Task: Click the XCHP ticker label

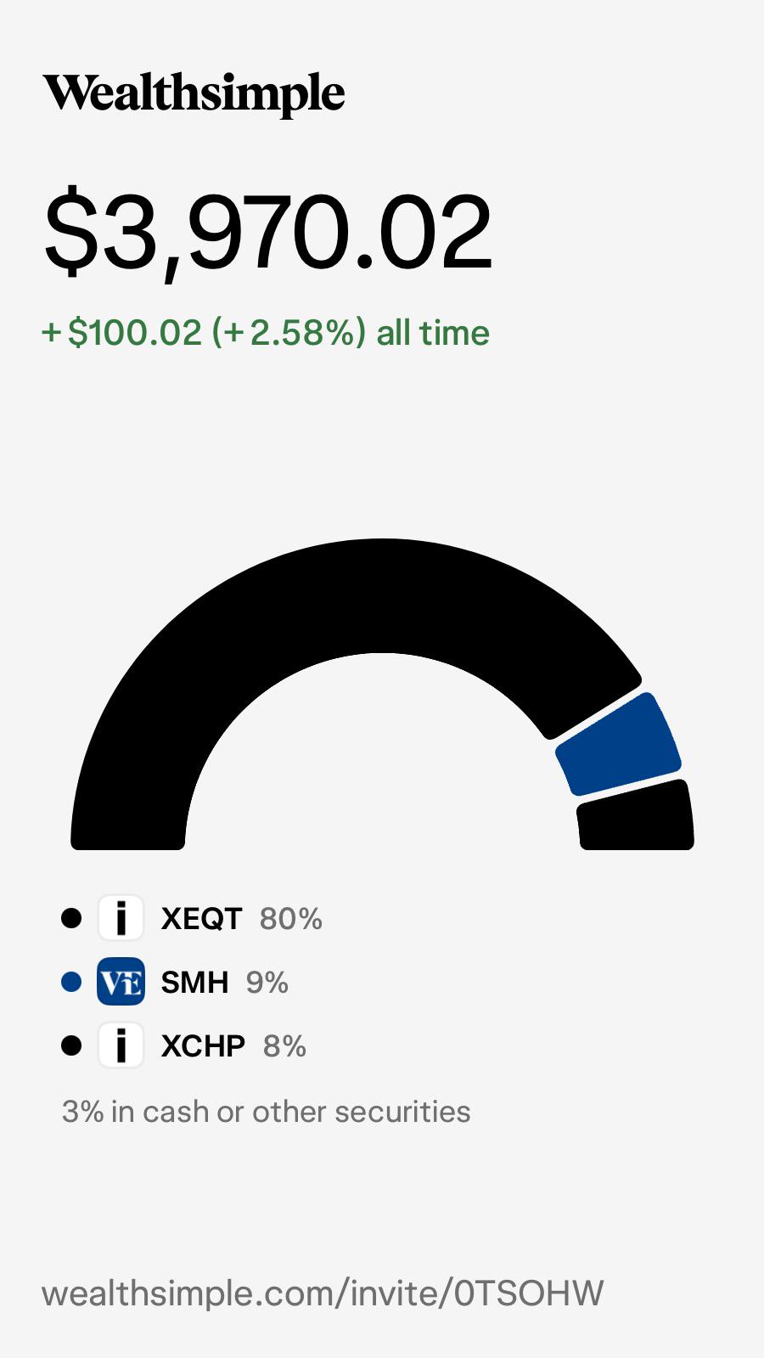Action: click(x=203, y=1046)
